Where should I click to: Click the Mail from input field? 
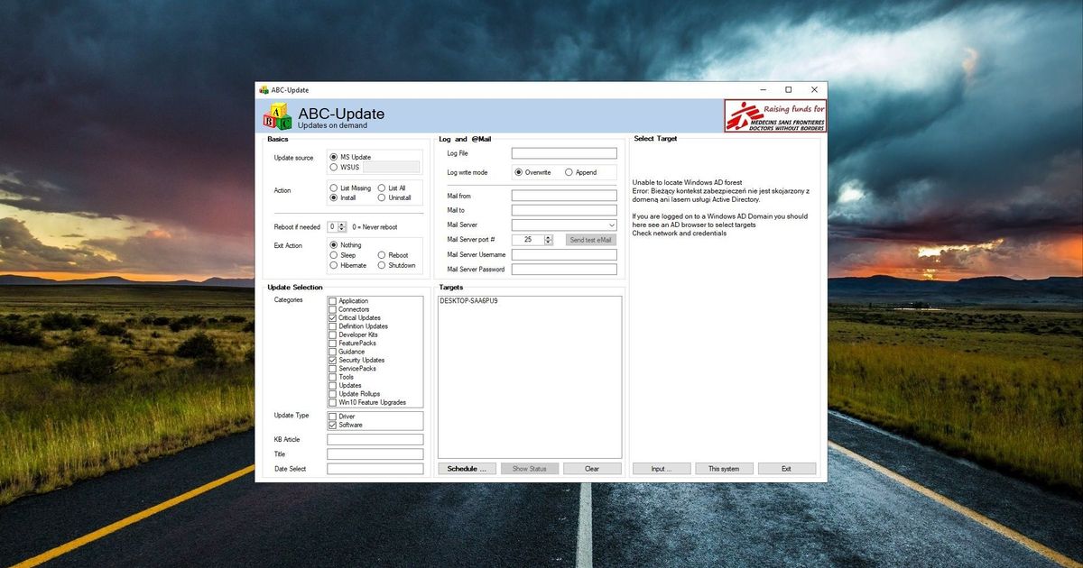[x=564, y=196]
